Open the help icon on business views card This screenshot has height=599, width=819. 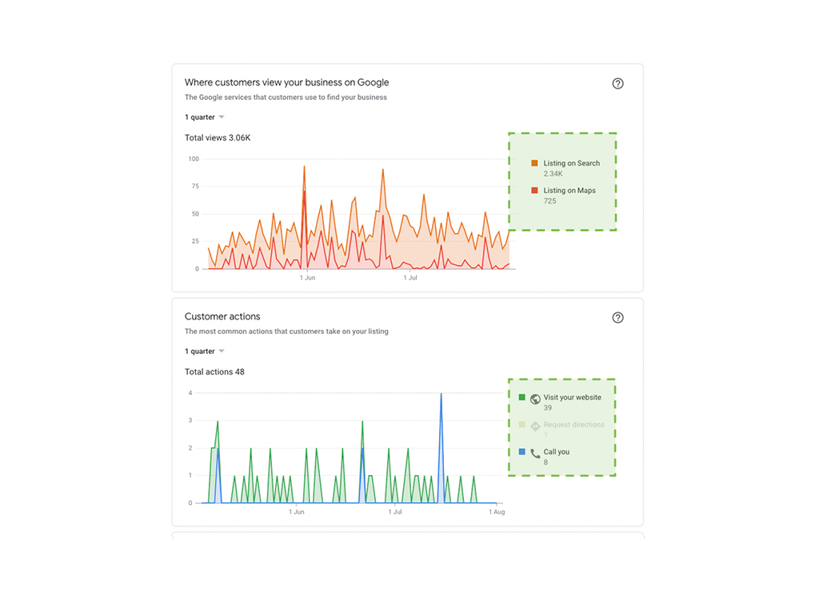click(x=617, y=83)
